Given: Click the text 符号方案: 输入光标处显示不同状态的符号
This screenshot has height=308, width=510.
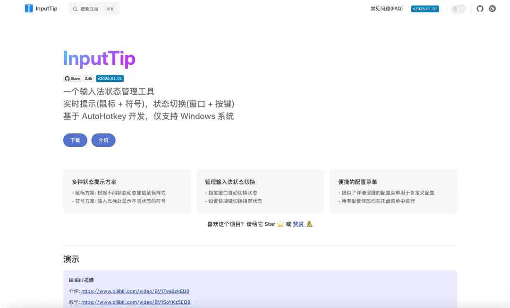Looking at the screenshot, I should [x=120, y=201].
